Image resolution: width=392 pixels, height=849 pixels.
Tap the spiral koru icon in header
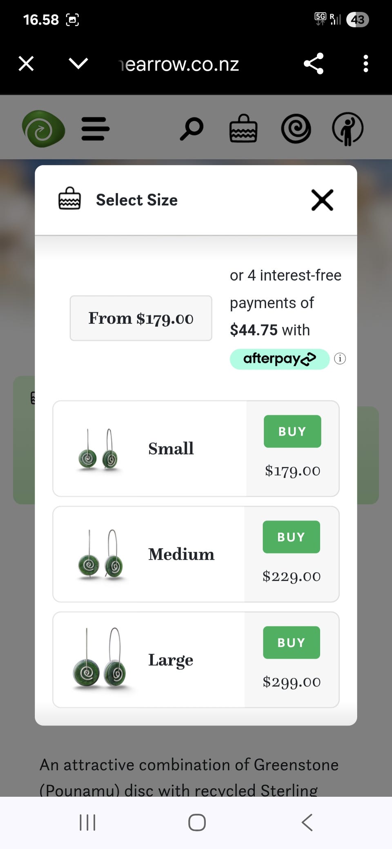pos(296,129)
